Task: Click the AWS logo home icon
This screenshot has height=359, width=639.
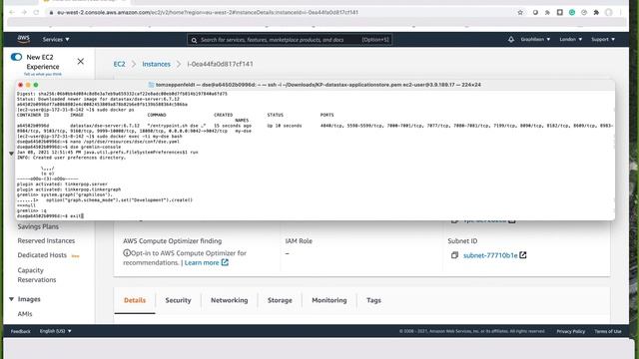Action: tap(24, 39)
